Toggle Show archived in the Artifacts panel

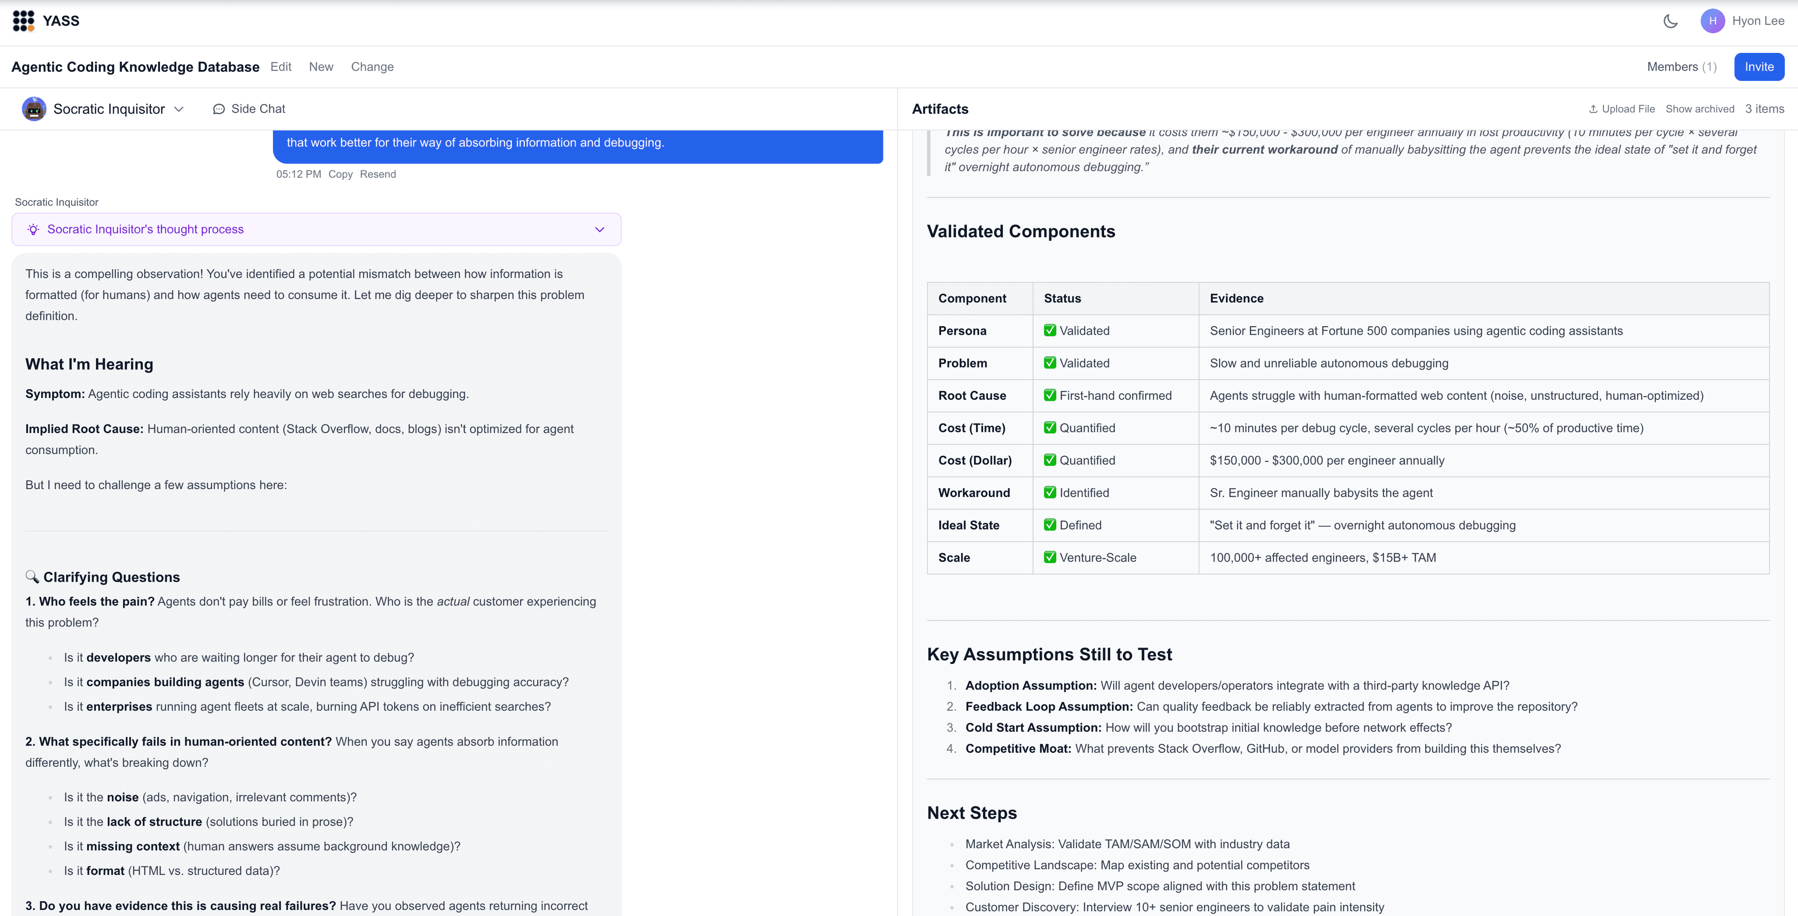pyautogui.click(x=1700, y=109)
